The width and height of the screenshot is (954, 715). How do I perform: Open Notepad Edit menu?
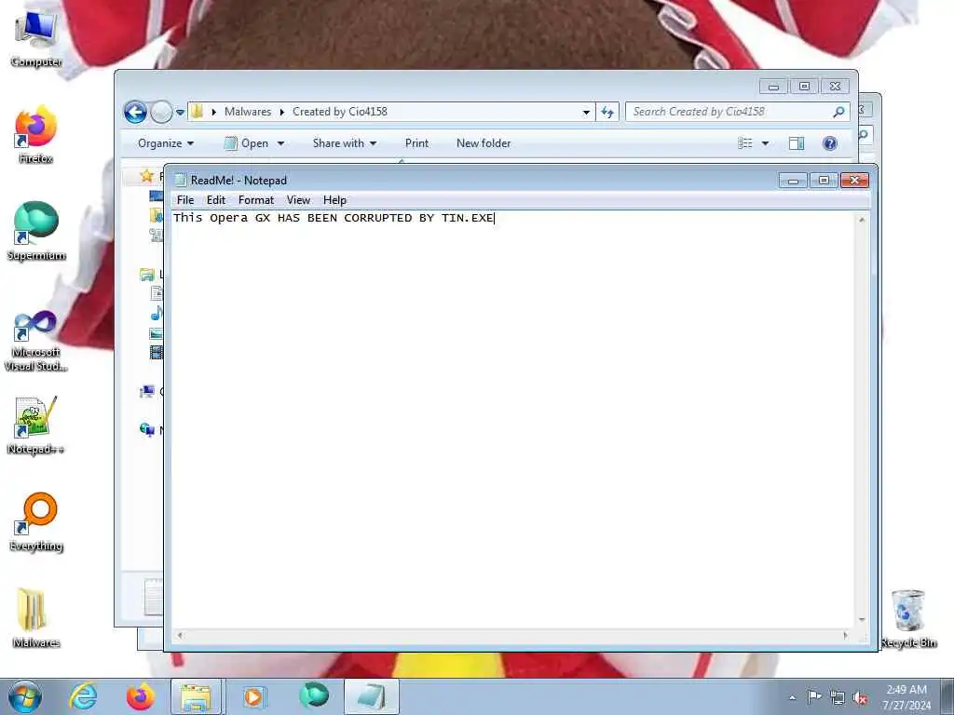coord(216,200)
